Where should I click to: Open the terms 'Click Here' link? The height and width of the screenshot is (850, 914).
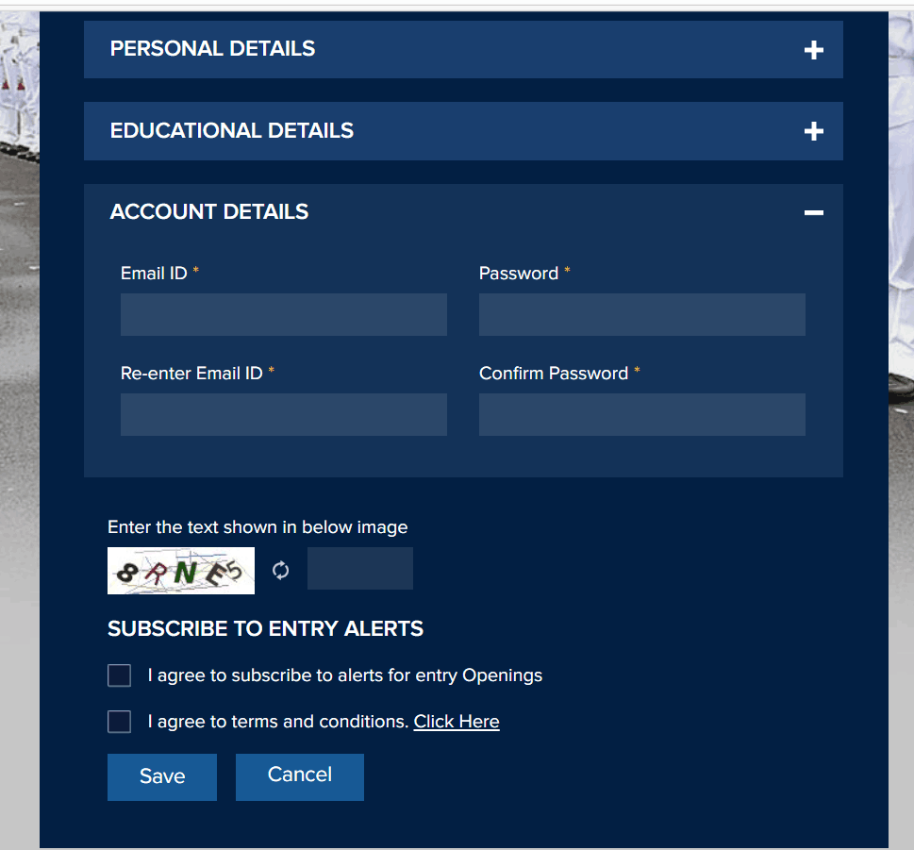point(457,722)
